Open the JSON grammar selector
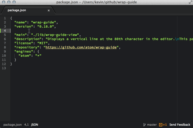This screenshot has width=193, height=128. pos(34,125)
